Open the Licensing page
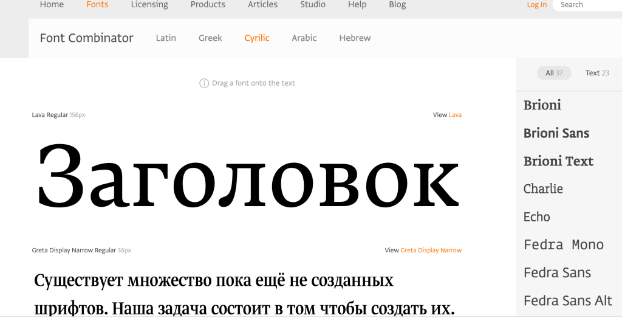Image resolution: width=622 pixels, height=318 pixels. [x=149, y=5]
